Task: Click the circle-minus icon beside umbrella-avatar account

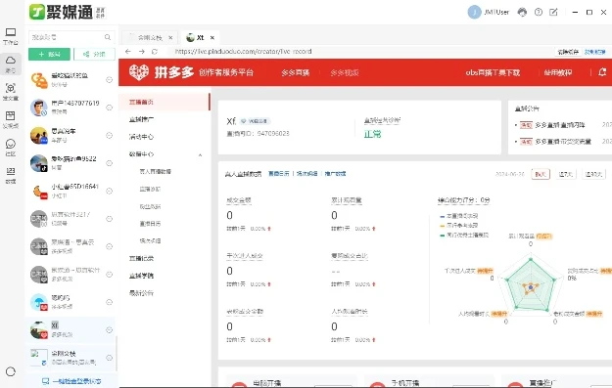Action: click(x=110, y=302)
